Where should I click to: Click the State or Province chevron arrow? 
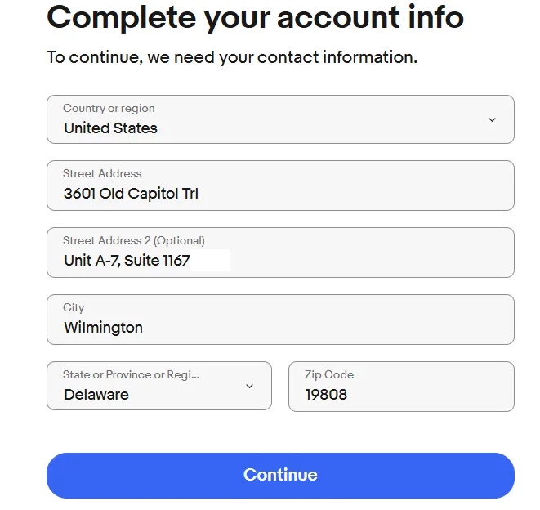click(250, 386)
